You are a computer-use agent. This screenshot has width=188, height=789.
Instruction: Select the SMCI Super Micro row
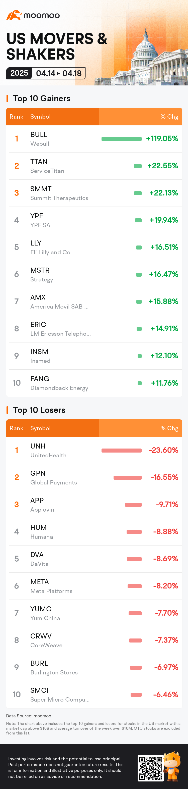point(94,695)
